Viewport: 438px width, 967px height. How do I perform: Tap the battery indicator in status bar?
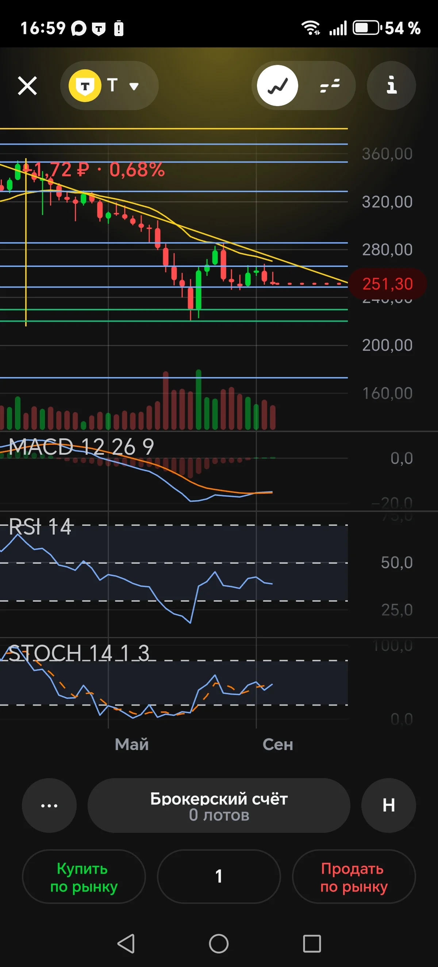pos(367,28)
